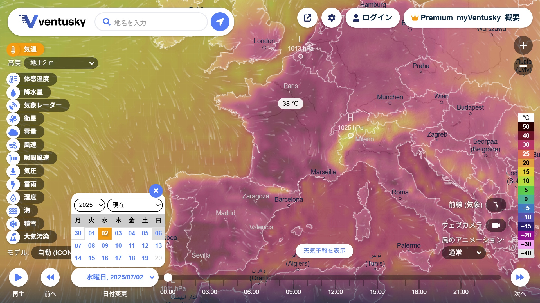Jump timeline to 21:00

461,292
